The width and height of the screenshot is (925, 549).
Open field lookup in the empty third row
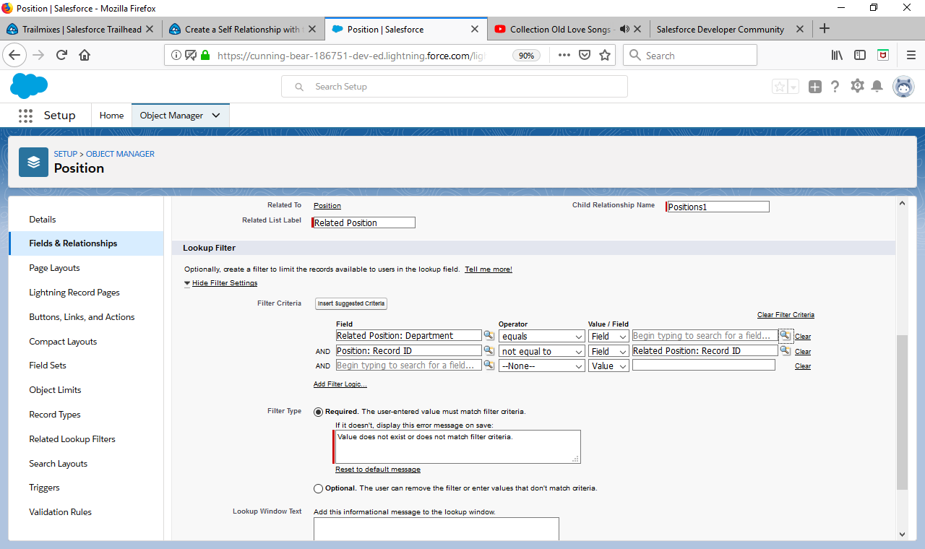489,366
